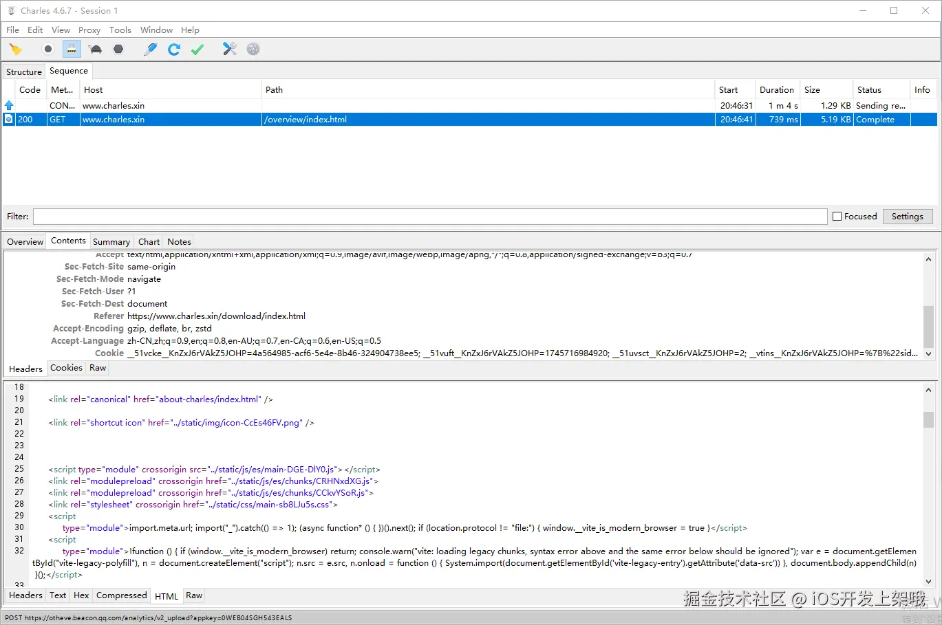Select response Headers tab at bottom
942x625 pixels.
(25, 595)
